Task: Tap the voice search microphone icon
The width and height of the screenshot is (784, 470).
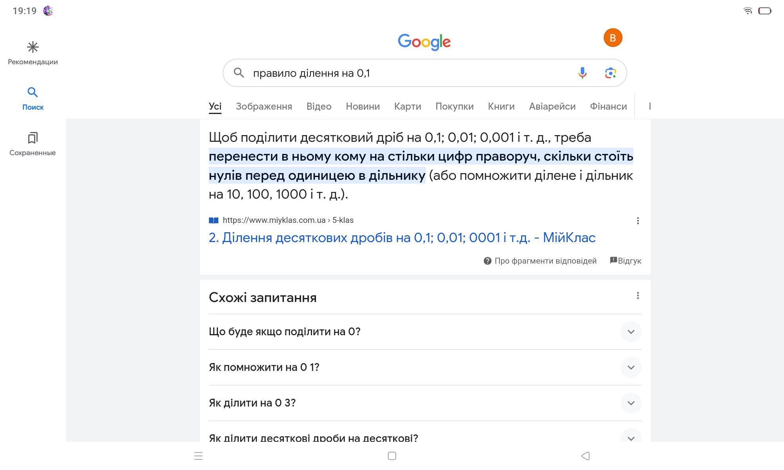Action: coord(582,73)
